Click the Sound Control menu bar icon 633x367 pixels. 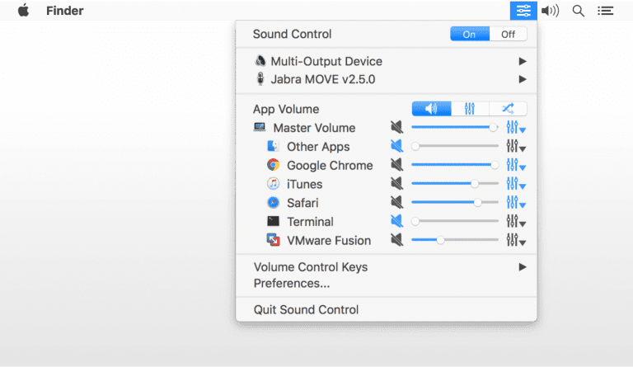tap(523, 11)
